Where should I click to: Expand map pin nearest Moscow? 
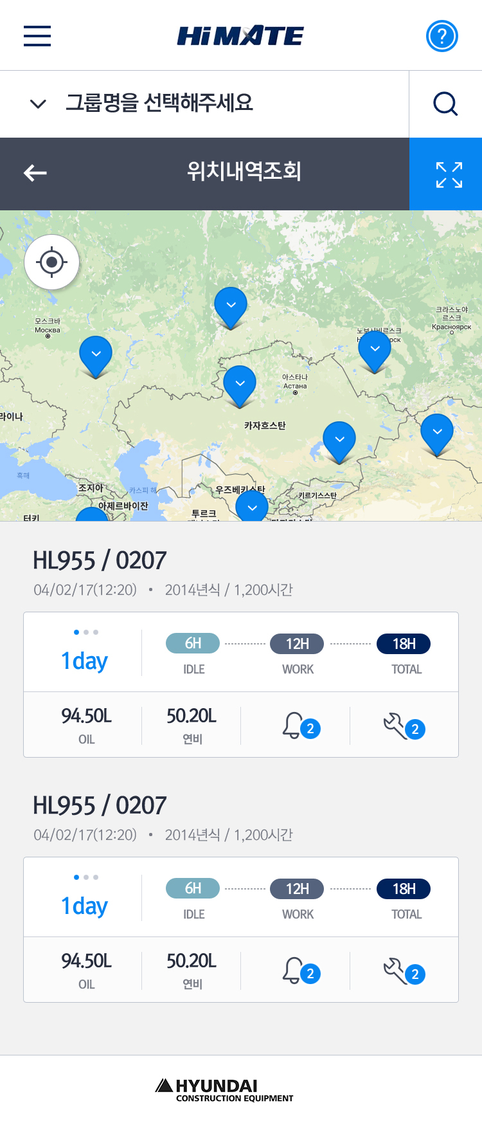96,354
